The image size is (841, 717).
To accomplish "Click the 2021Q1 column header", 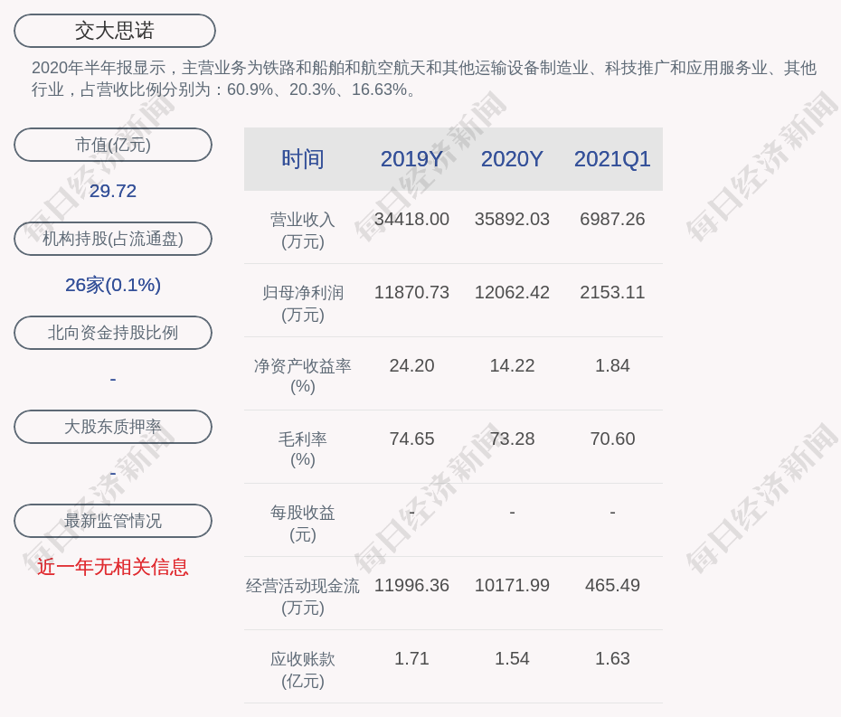I will click(x=612, y=159).
